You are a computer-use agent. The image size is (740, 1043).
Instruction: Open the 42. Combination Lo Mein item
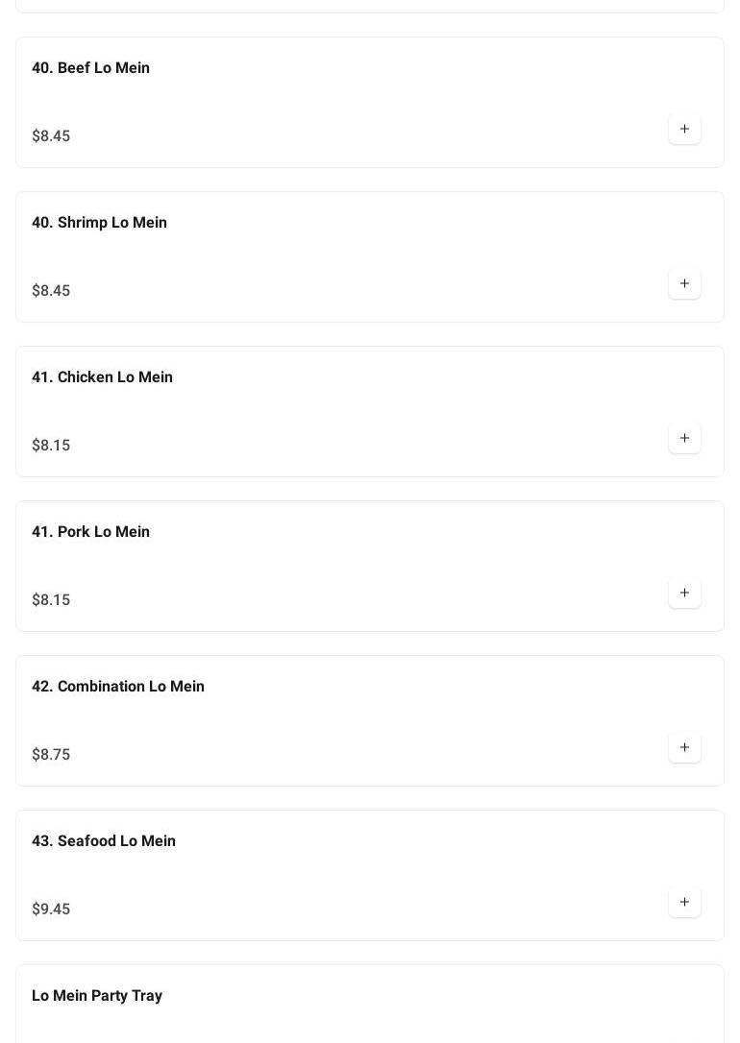click(117, 687)
